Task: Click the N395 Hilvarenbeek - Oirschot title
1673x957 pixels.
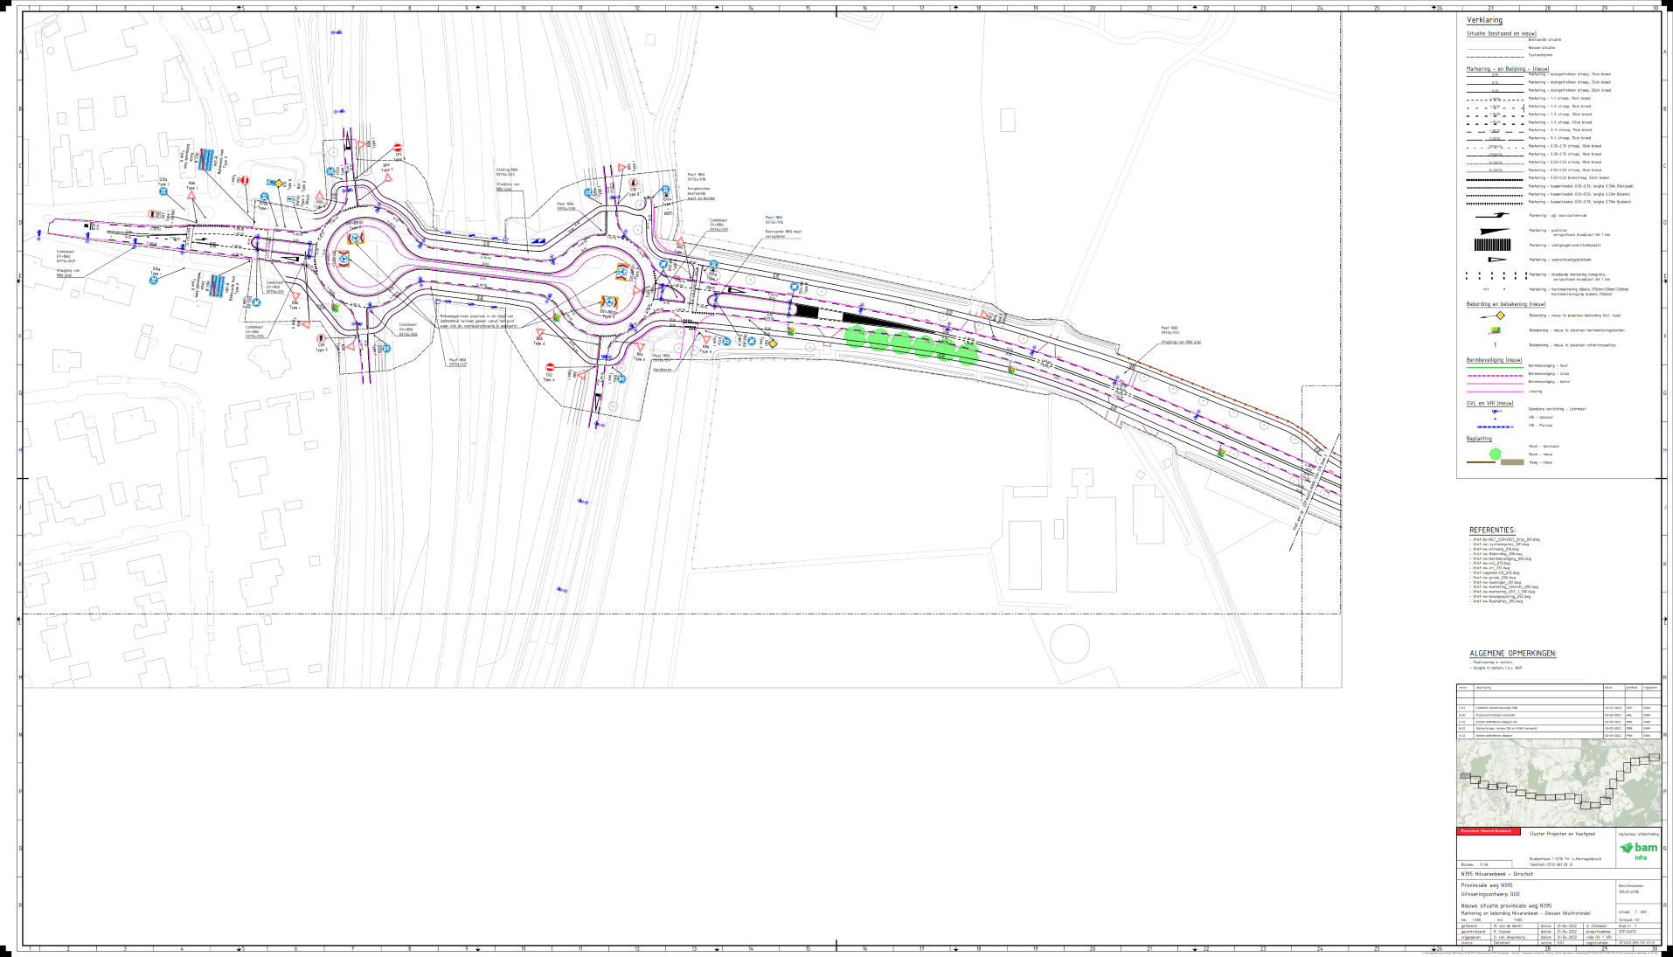Action: point(1496,874)
